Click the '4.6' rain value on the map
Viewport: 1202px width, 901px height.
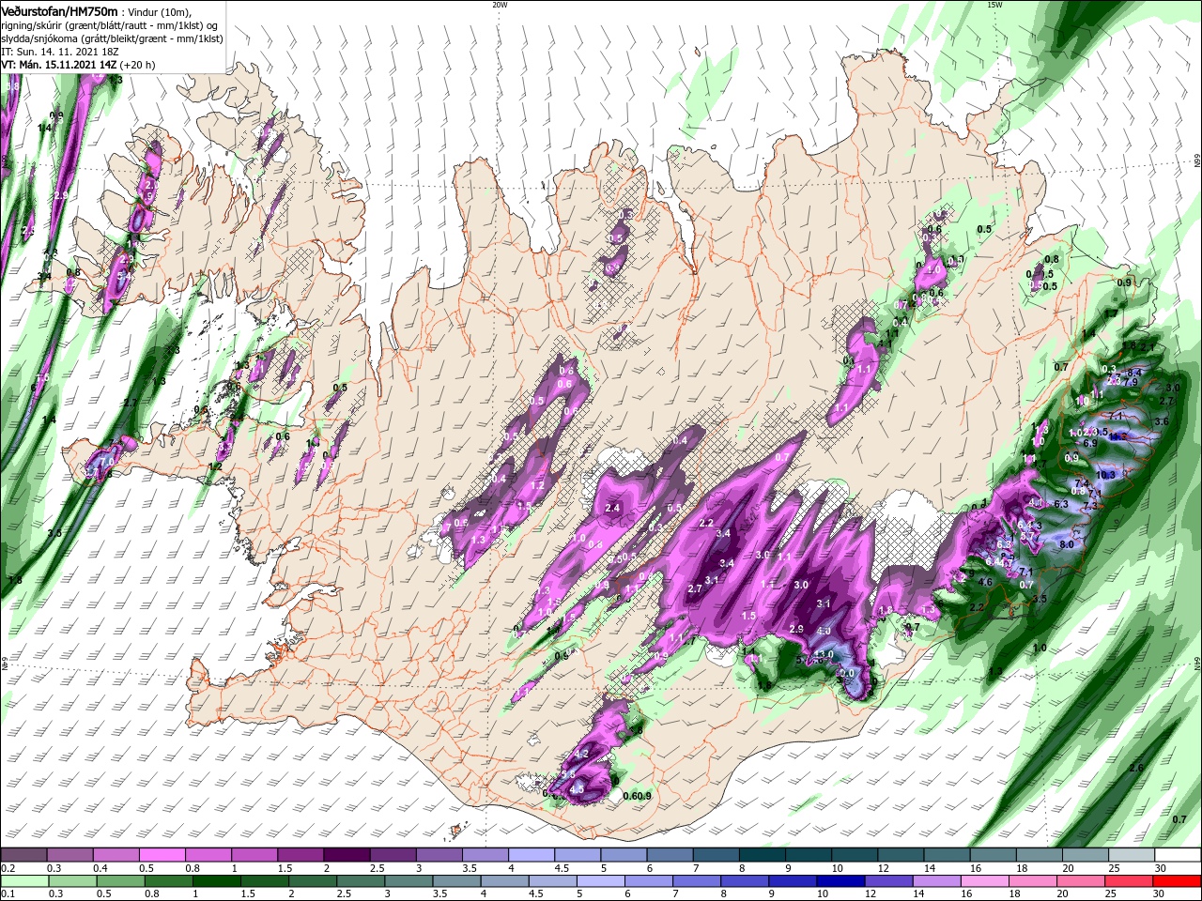point(985,582)
